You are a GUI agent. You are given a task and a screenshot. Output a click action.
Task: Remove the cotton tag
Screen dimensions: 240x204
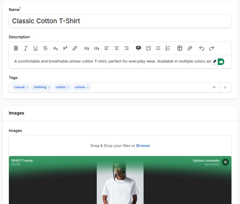68,87
